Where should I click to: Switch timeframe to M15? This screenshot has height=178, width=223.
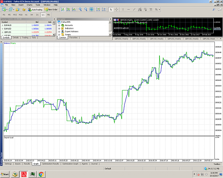click(15, 15)
